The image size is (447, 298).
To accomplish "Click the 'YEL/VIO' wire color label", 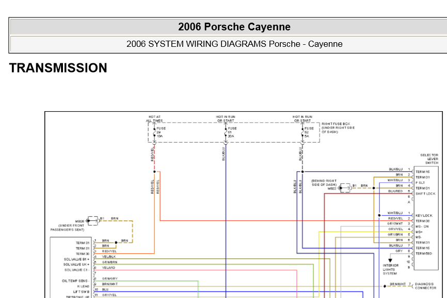I will coord(108,268).
